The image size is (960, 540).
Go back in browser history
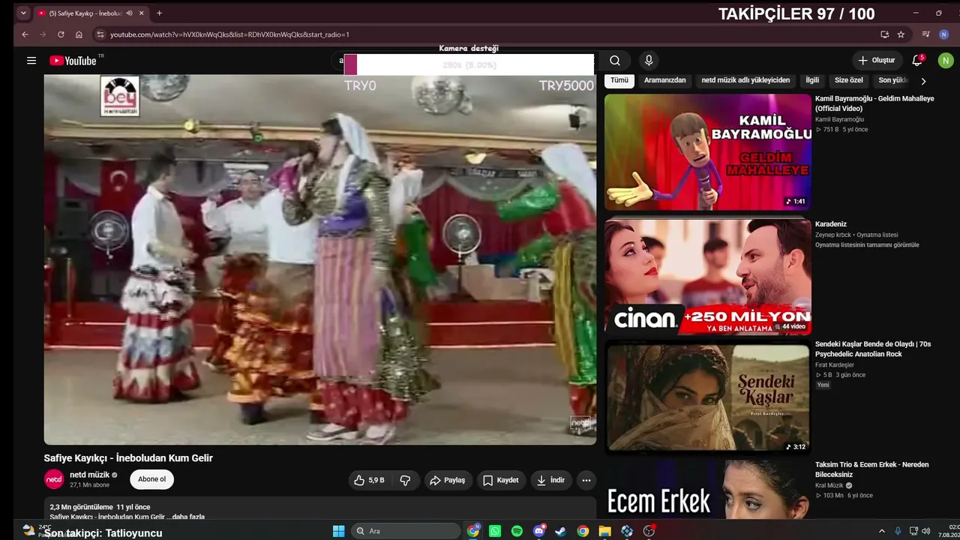[25, 34]
